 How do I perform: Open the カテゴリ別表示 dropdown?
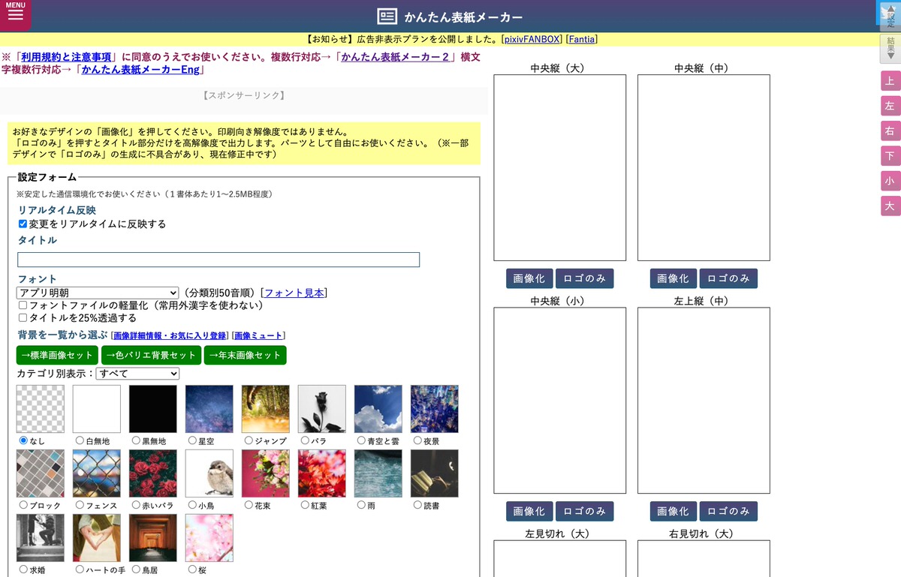click(136, 373)
